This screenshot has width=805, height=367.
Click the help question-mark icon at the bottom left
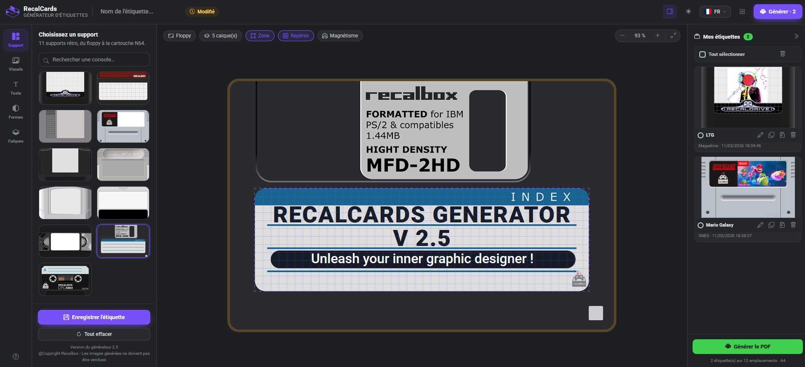(16, 356)
